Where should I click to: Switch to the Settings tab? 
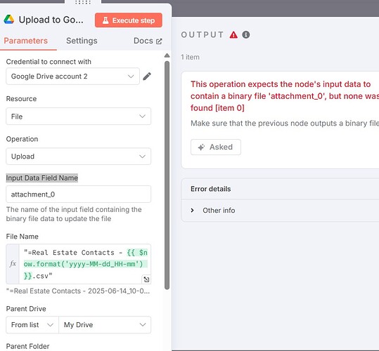coord(82,41)
